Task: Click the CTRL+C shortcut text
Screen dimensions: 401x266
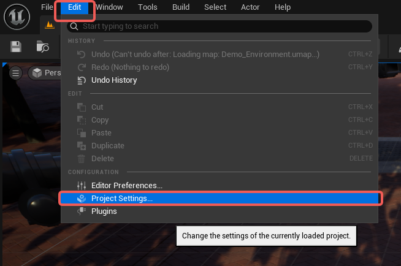Action: click(x=361, y=120)
